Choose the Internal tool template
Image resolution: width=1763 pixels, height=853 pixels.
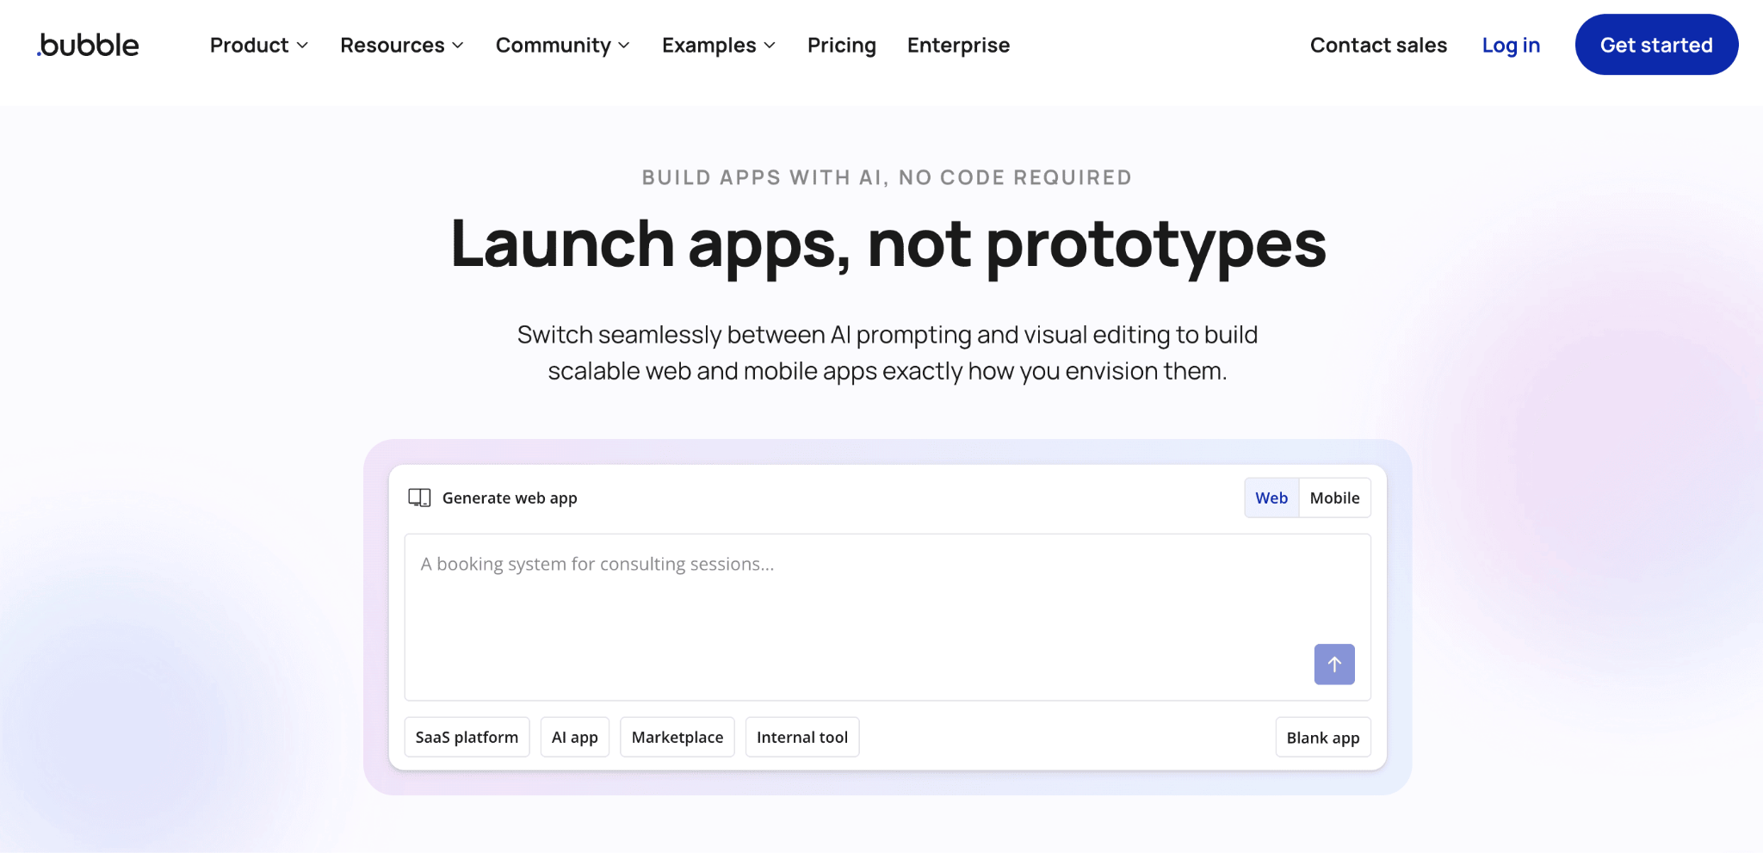801,737
